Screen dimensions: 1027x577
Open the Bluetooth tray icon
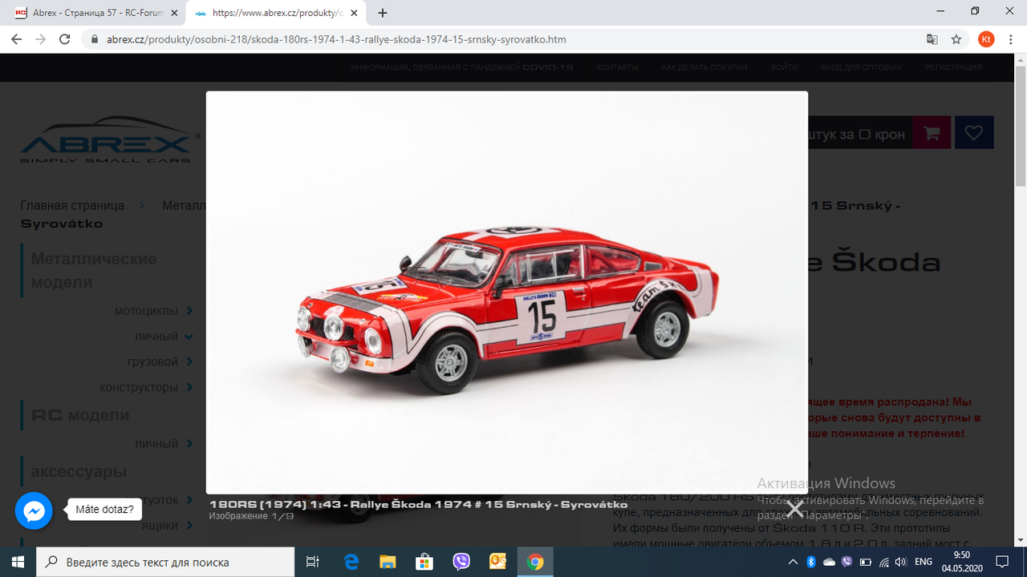[x=811, y=562]
